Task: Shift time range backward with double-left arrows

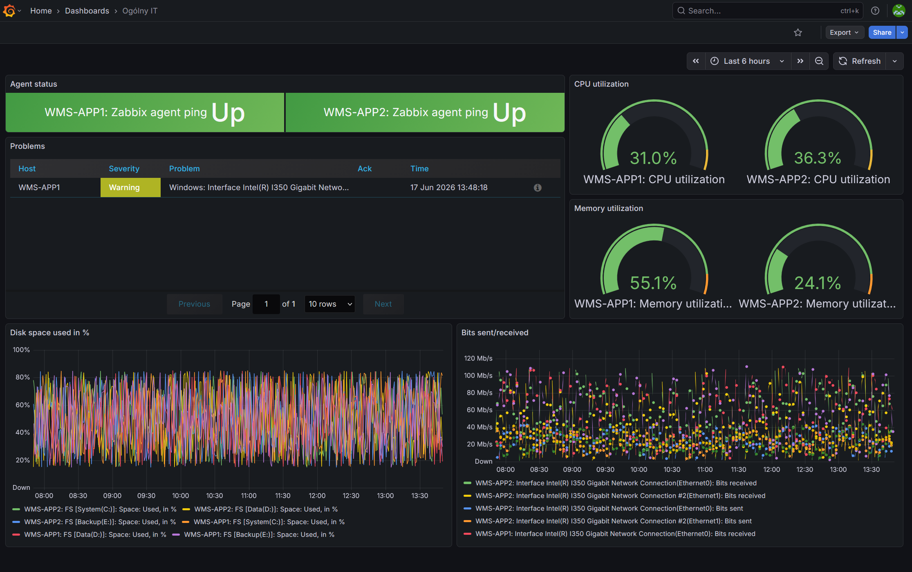Action: tap(696, 61)
